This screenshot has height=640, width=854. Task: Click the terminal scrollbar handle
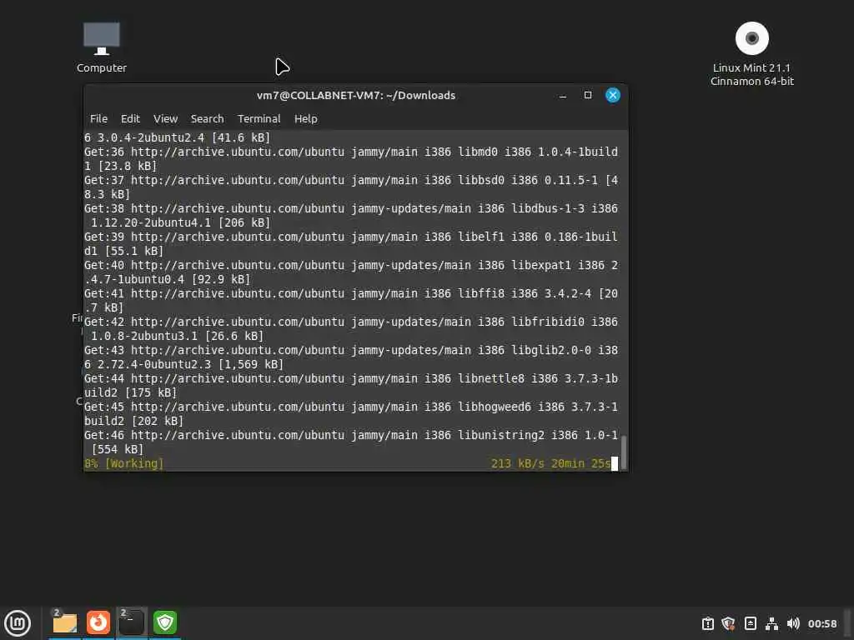(624, 451)
